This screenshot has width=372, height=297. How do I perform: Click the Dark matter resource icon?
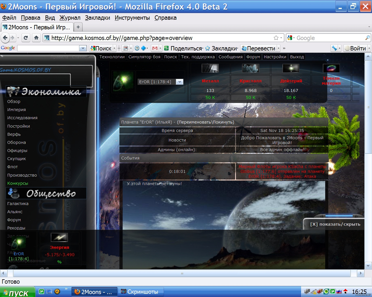[x=331, y=68]
